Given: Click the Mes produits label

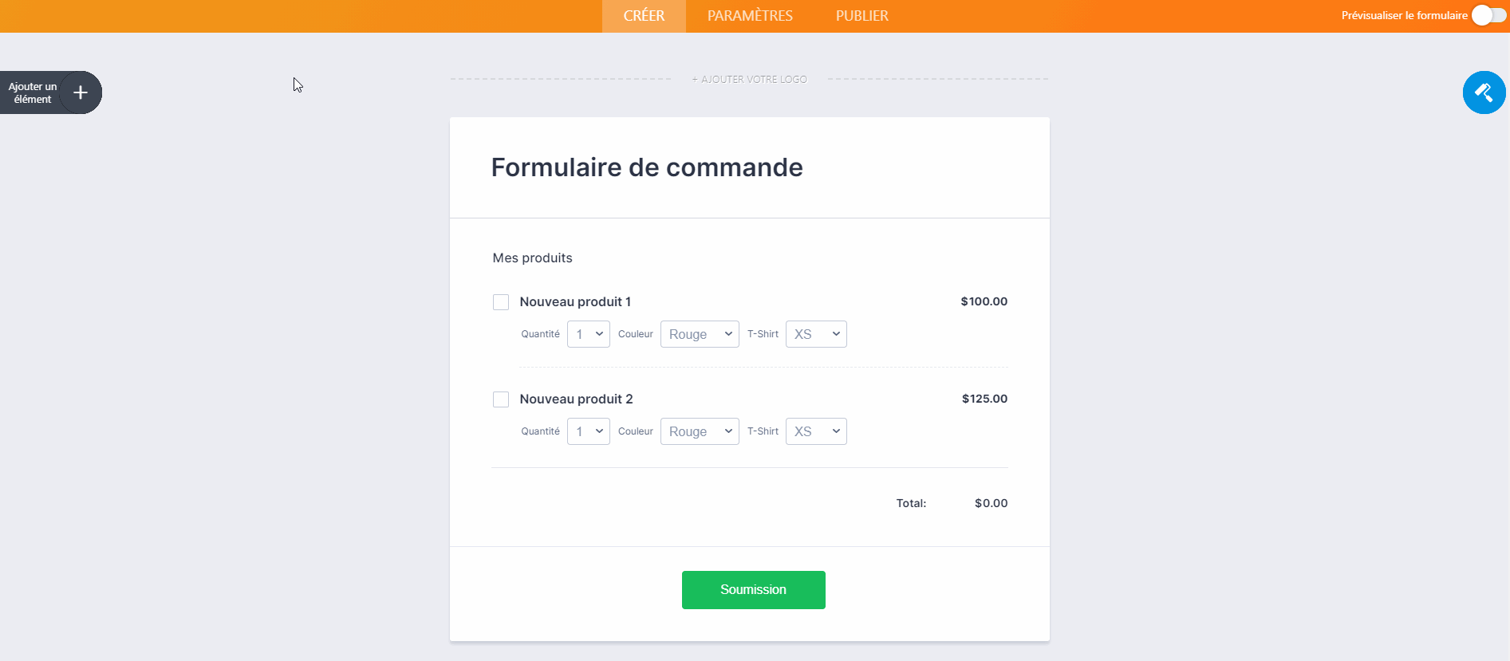Looking at the screenshot, I should point(532,258).
